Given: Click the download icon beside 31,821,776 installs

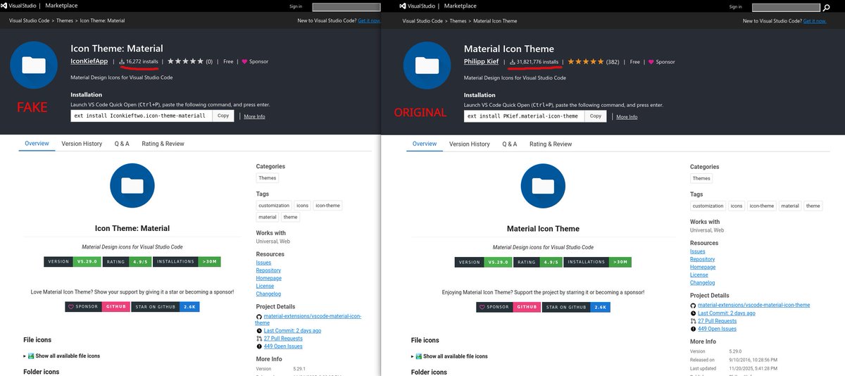Looking at the screenshot, I should [513, 62].
